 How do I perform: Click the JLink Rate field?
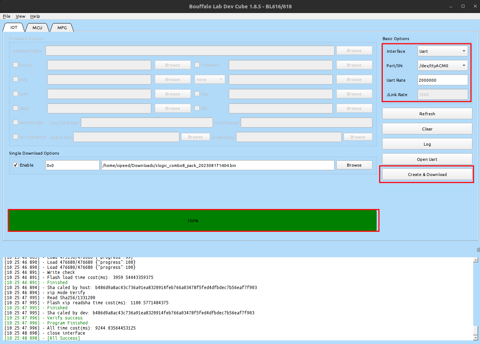point(442,94)
